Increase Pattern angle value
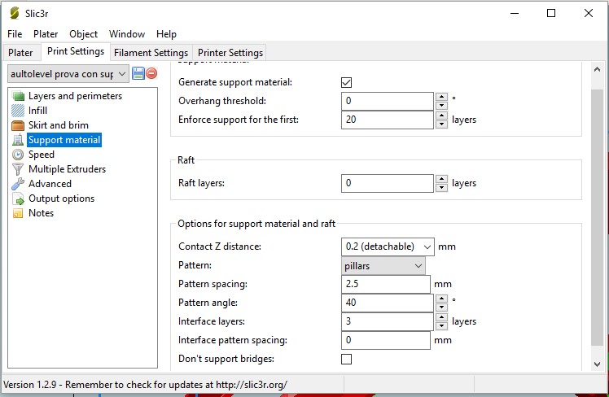The width and height of the screenshot is (609, 397). (x=441, y=299)
